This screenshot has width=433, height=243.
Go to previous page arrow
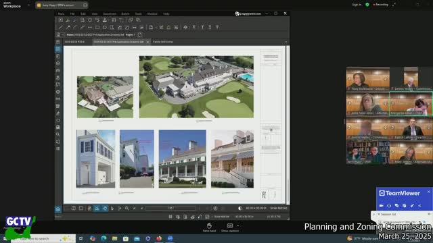pos(141,209)
